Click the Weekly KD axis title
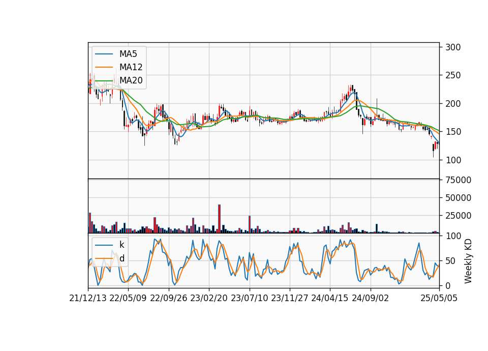488x351 pixels. click(468, 261)
